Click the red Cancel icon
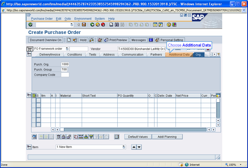This screenshot has height=168, width=248. (x=103, y=25)
